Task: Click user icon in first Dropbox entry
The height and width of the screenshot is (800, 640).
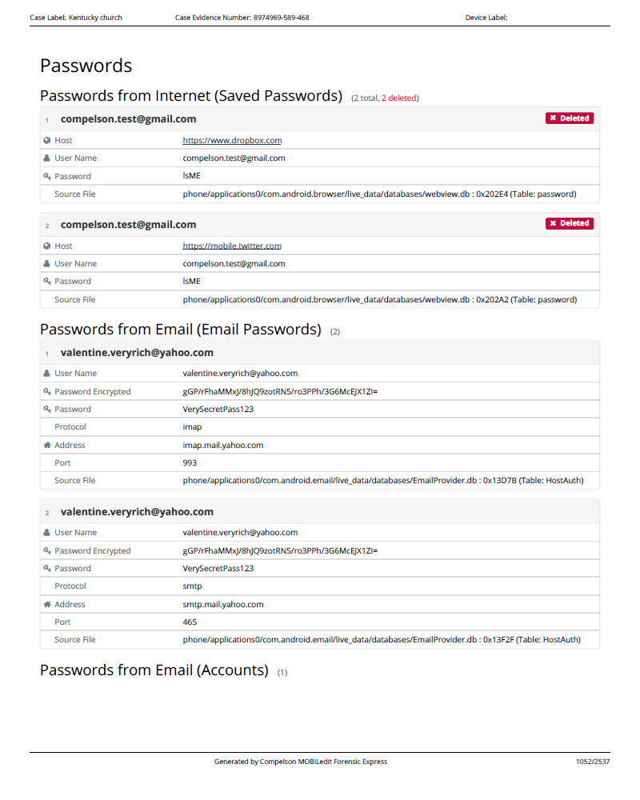Action: tap(47, 158)
